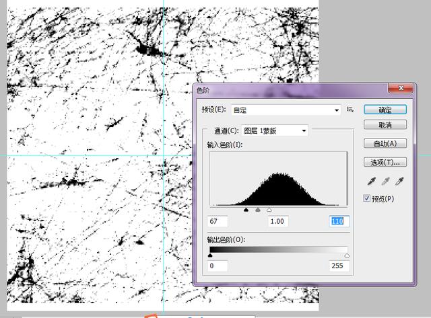Image resolution: width=431 pixels, height=318 pixels.
Task: Confirm with the 确定 button
Action: (x=385, y=110)
